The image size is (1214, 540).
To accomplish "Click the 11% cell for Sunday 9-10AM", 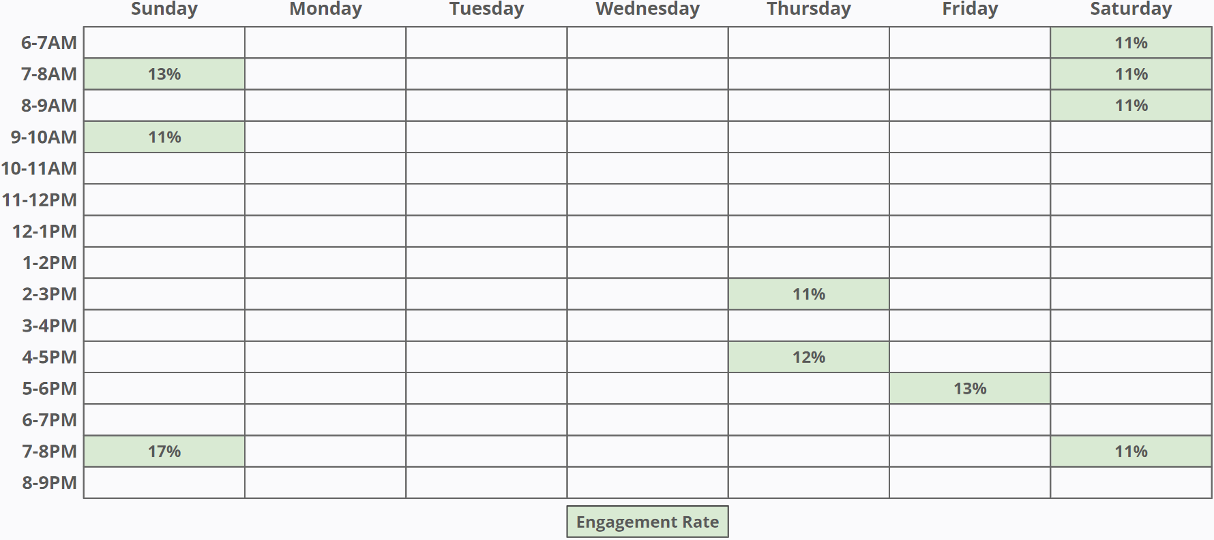I will click(x=164, y=137).
